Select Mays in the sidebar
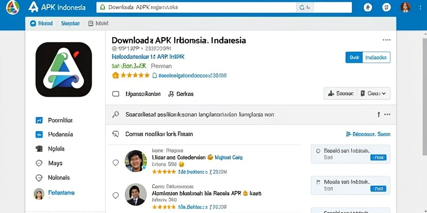 click(55, 163)
